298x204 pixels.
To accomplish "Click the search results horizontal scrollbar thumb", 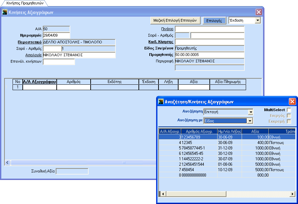I will (x=196, y=194).
